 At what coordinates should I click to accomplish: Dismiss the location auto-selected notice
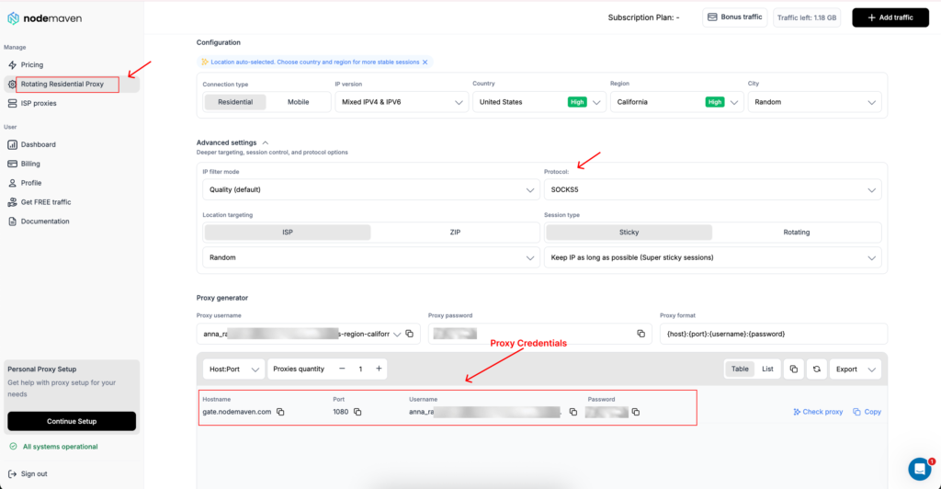coord(425,63)
